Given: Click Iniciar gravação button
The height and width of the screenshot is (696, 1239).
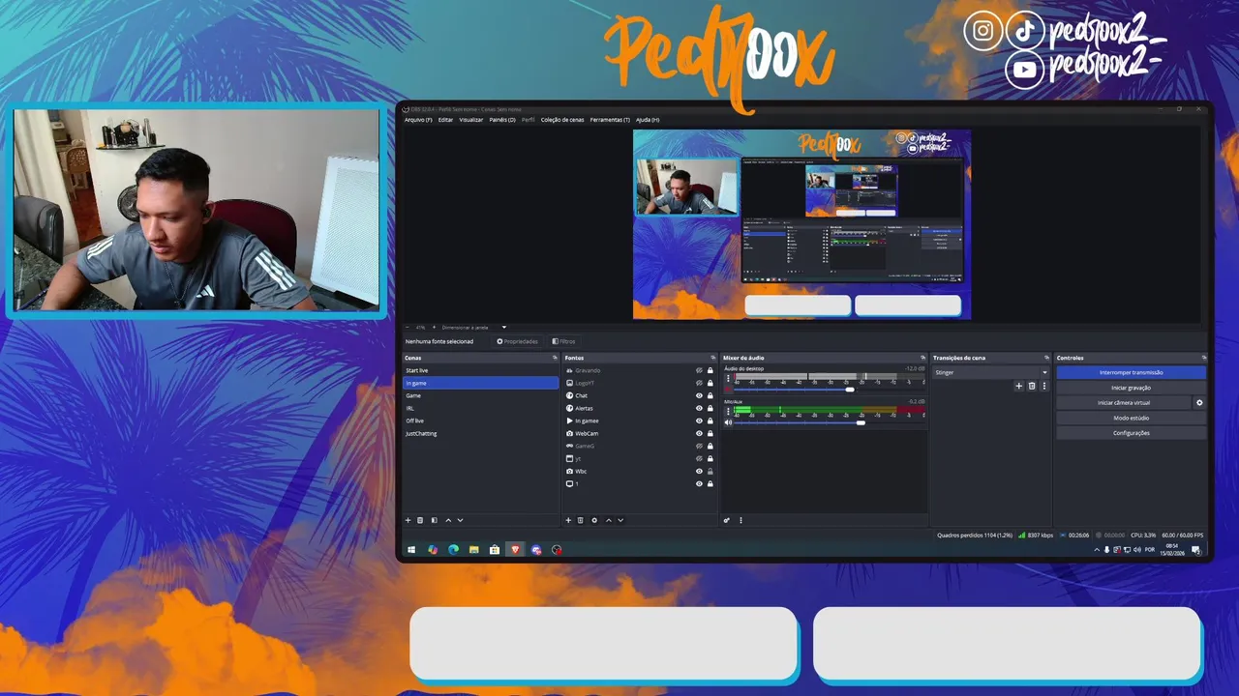Looking at the screenshot, I should point(1131,388).
